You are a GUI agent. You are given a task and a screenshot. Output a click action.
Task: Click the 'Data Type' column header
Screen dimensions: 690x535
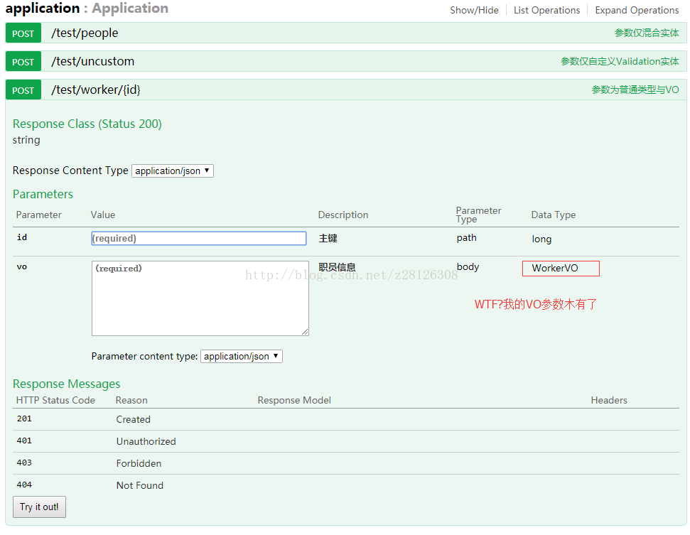click(553, 215)
